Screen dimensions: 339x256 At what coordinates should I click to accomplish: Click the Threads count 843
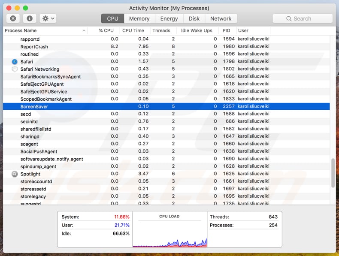[x=273, y=217]
